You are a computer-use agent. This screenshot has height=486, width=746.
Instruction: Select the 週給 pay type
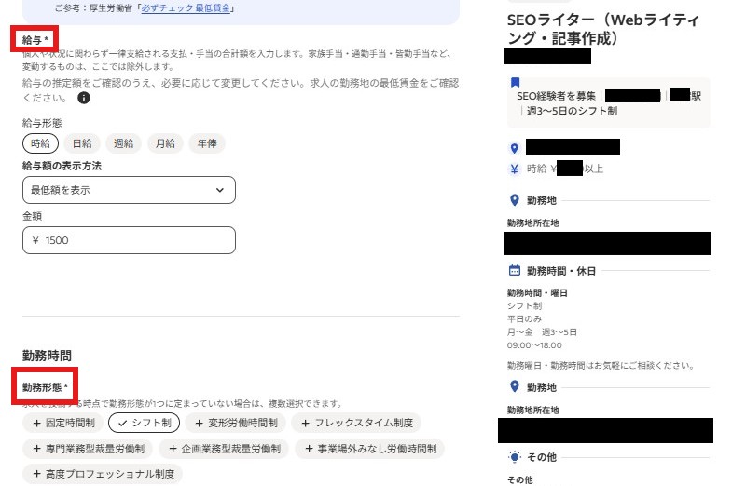coord(124,143)
